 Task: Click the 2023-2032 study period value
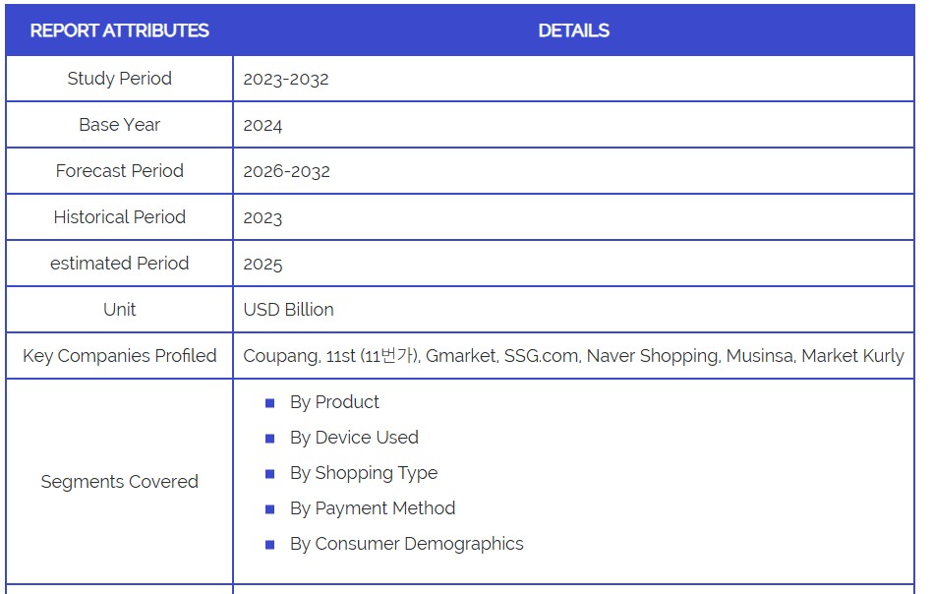[286, 80]
